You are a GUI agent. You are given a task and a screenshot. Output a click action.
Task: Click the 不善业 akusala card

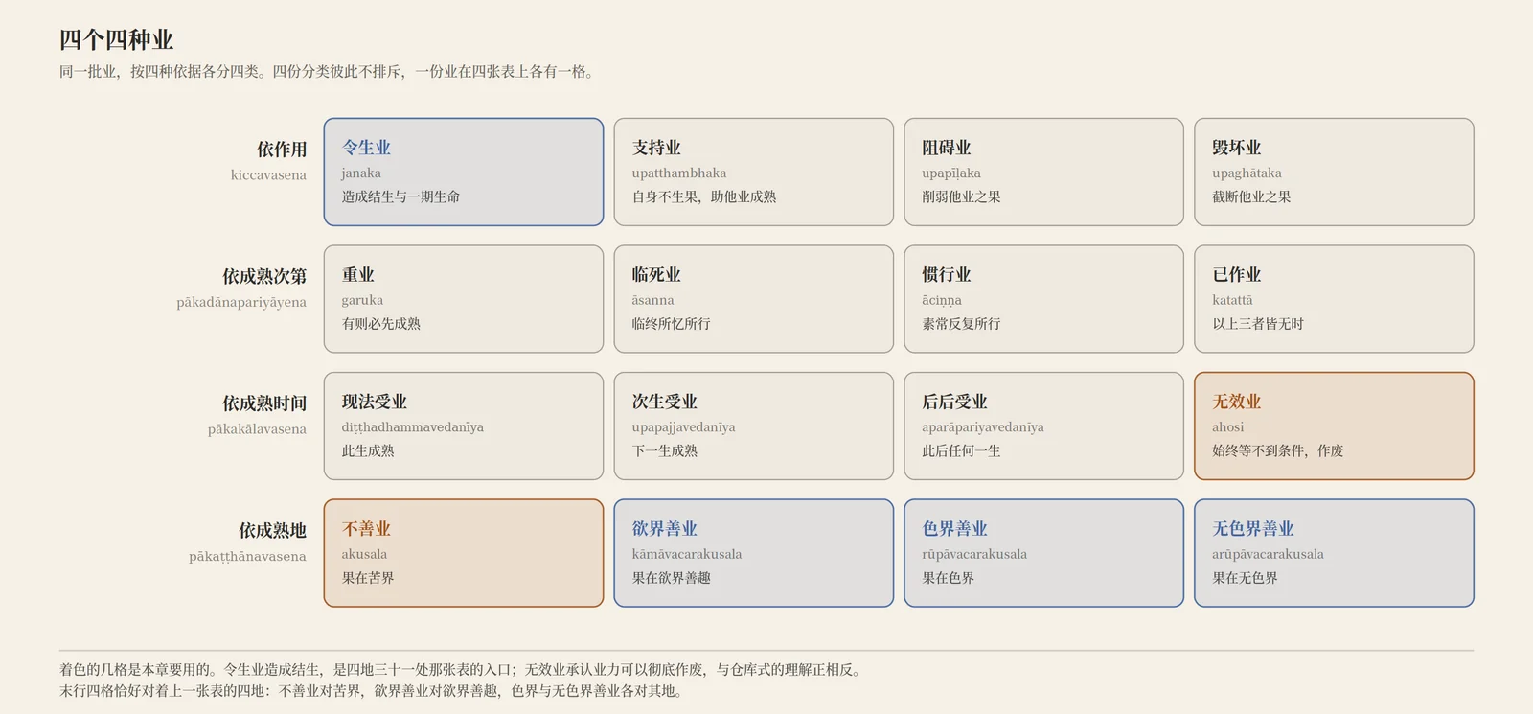coord(464,553)
